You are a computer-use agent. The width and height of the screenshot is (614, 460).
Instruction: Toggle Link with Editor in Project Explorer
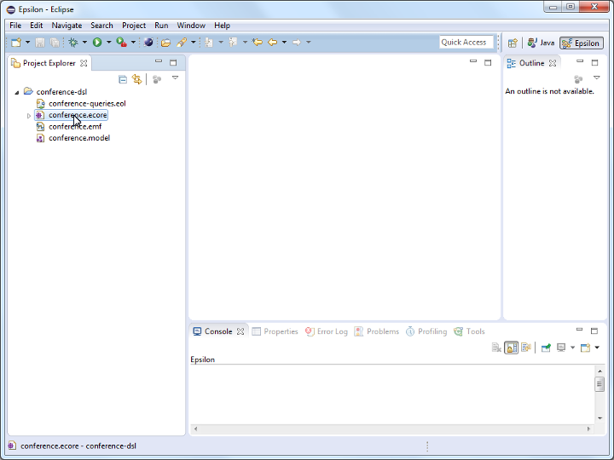[136, 79]
